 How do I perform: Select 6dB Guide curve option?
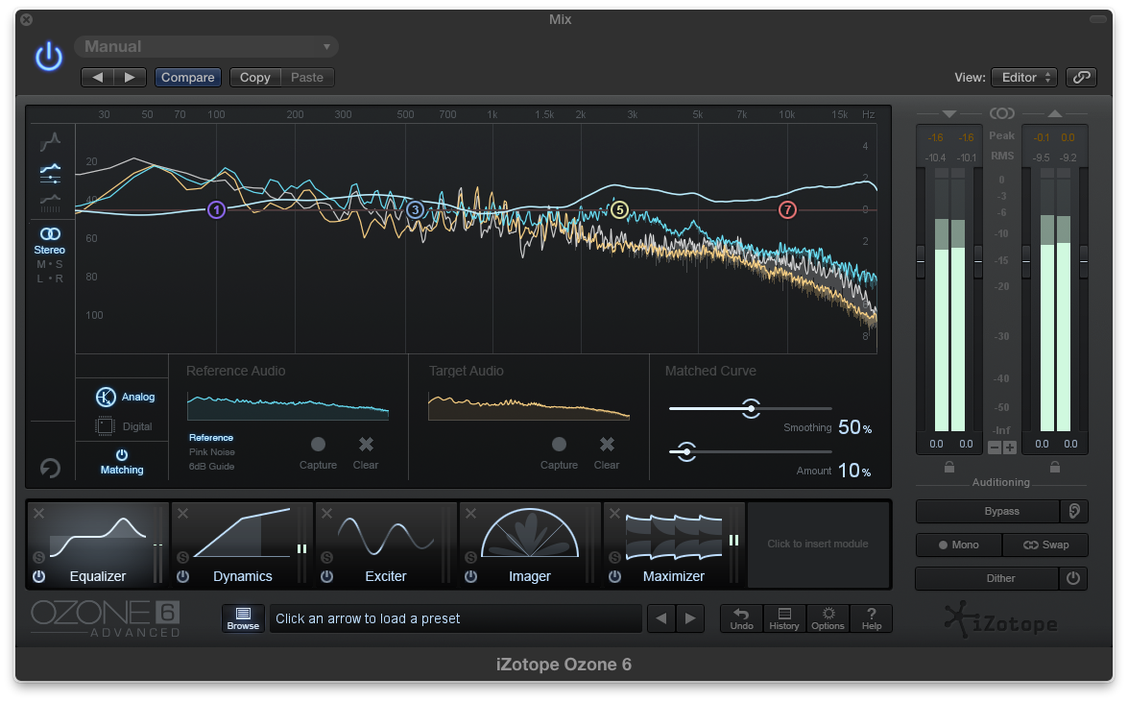tap(211, 467)
